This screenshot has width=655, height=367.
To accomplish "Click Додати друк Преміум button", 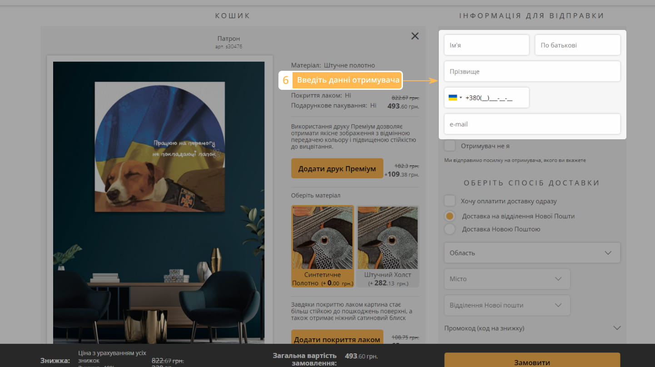I will [337, 169].
